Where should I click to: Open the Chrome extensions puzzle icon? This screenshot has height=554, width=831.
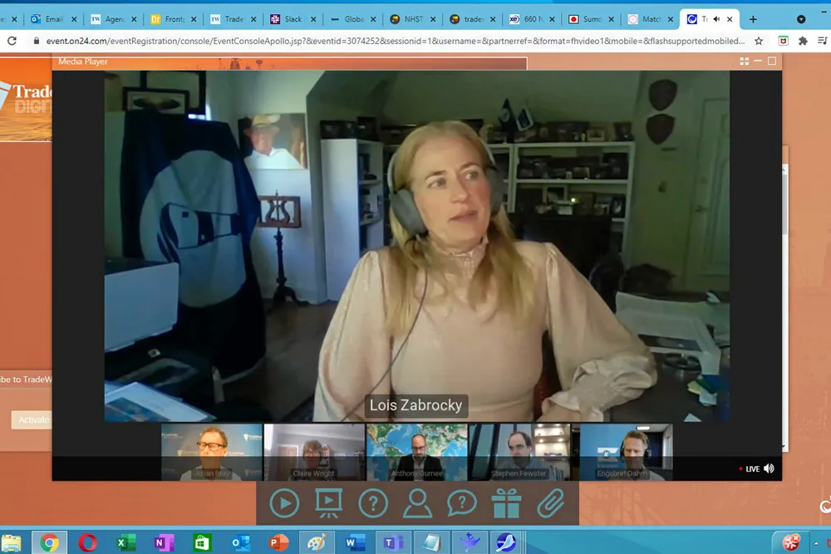[803, 41]
